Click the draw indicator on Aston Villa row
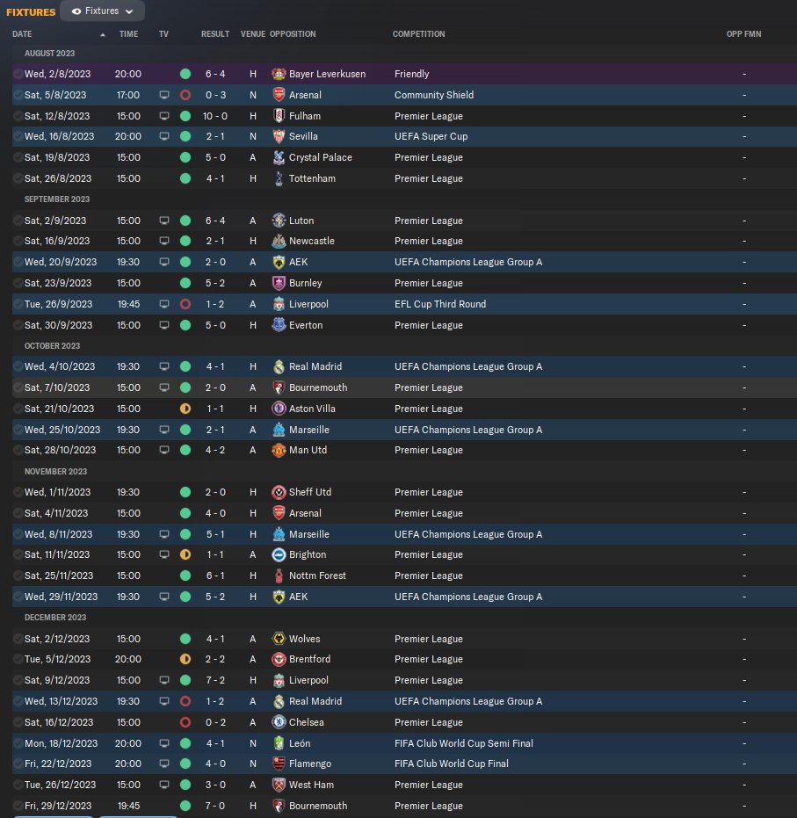The image size is (797, 818). coord(185,409)
